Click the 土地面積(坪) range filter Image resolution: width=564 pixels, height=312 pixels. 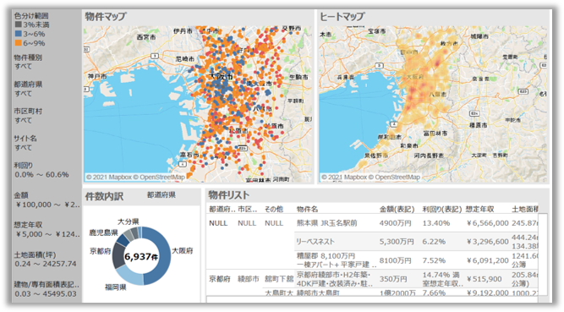coord(46,264)
